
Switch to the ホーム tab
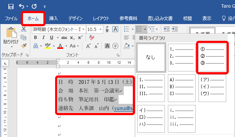click(x=33, y=19)
